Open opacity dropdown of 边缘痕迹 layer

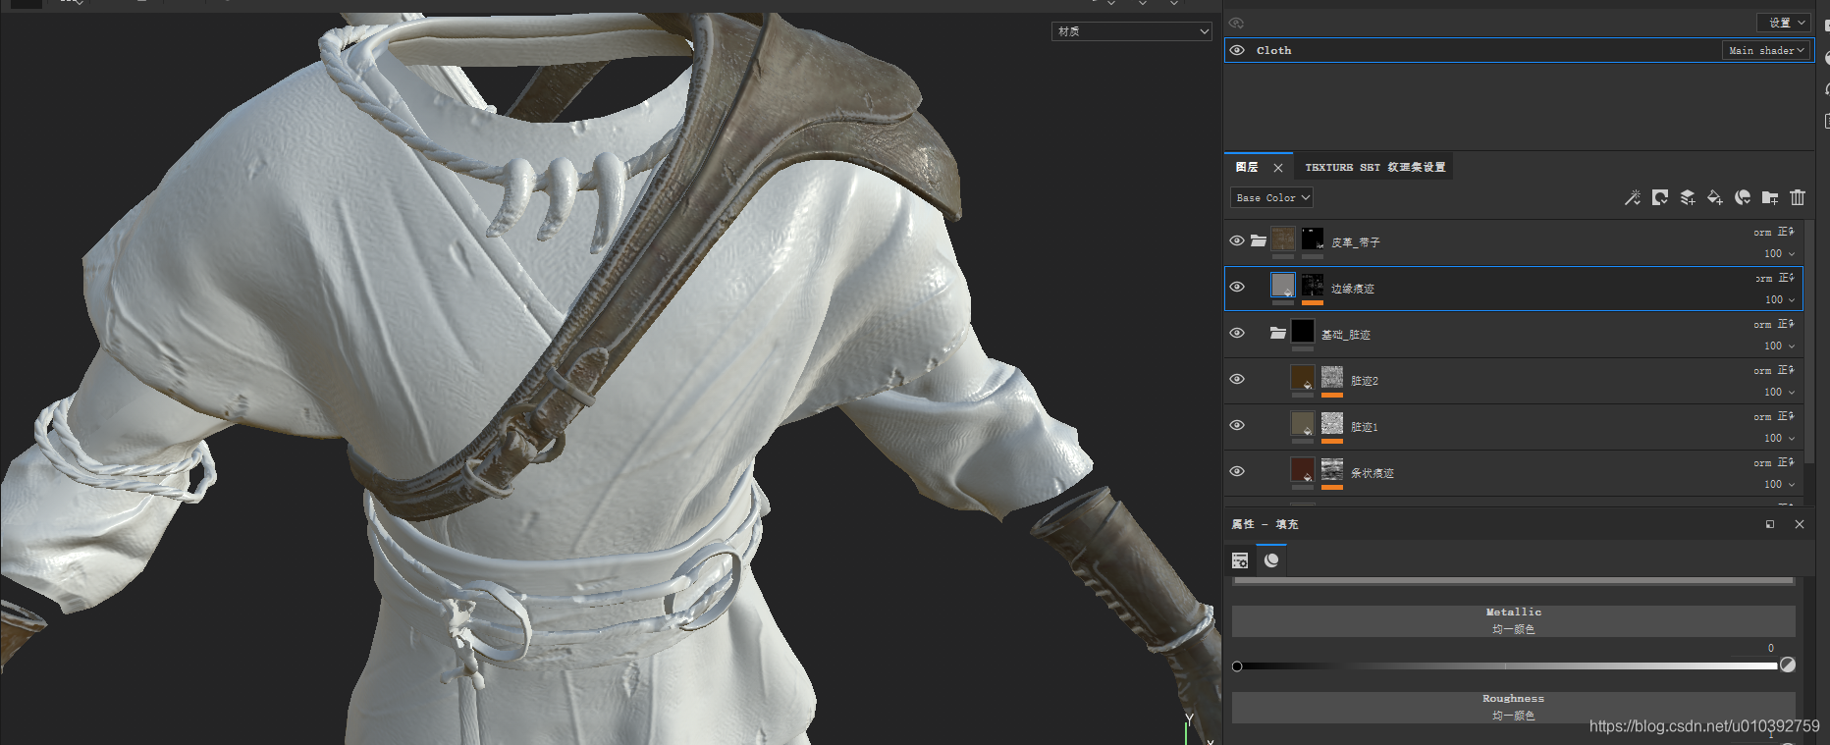(x=1779, y=299)
